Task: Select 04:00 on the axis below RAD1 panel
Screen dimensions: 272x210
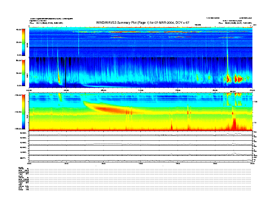Action: pos(66,90)
